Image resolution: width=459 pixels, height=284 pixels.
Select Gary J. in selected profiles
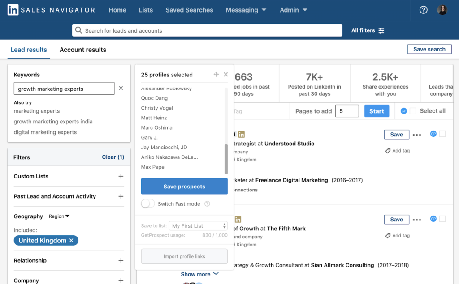point(149,137)
